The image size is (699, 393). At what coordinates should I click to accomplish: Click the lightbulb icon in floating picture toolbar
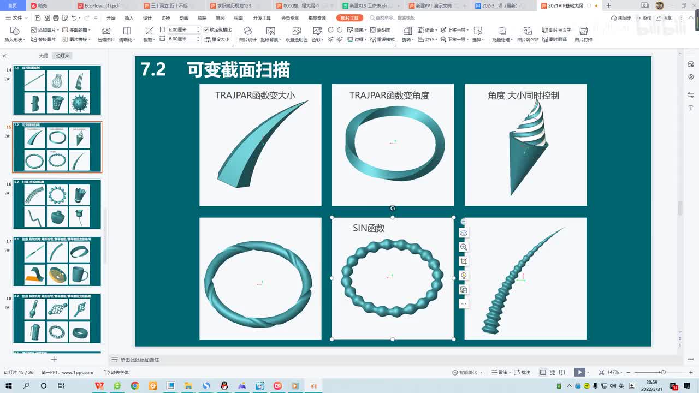(464, 276)
